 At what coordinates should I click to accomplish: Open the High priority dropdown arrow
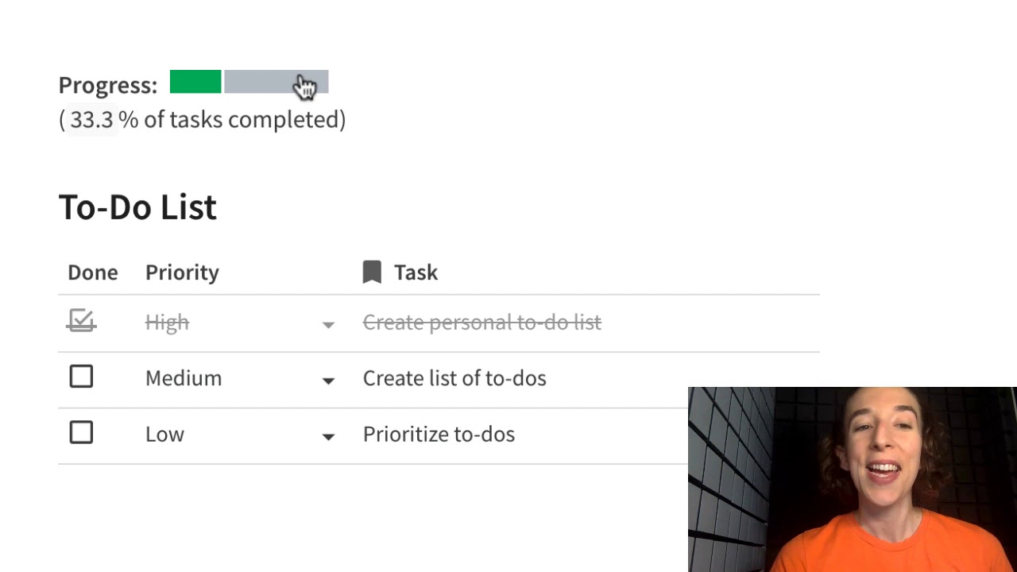tap(328, 324)
